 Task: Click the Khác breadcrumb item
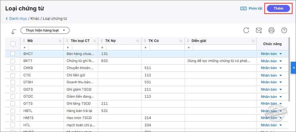point(35,18)
